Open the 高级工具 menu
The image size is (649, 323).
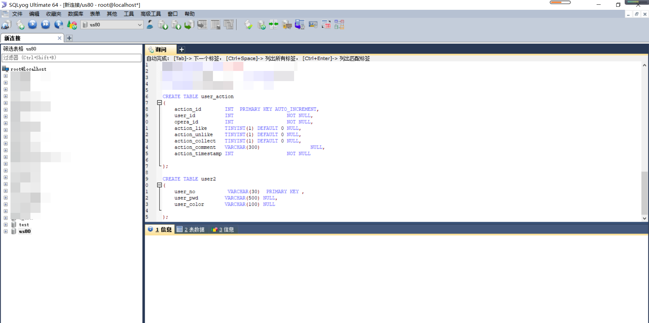151,14
